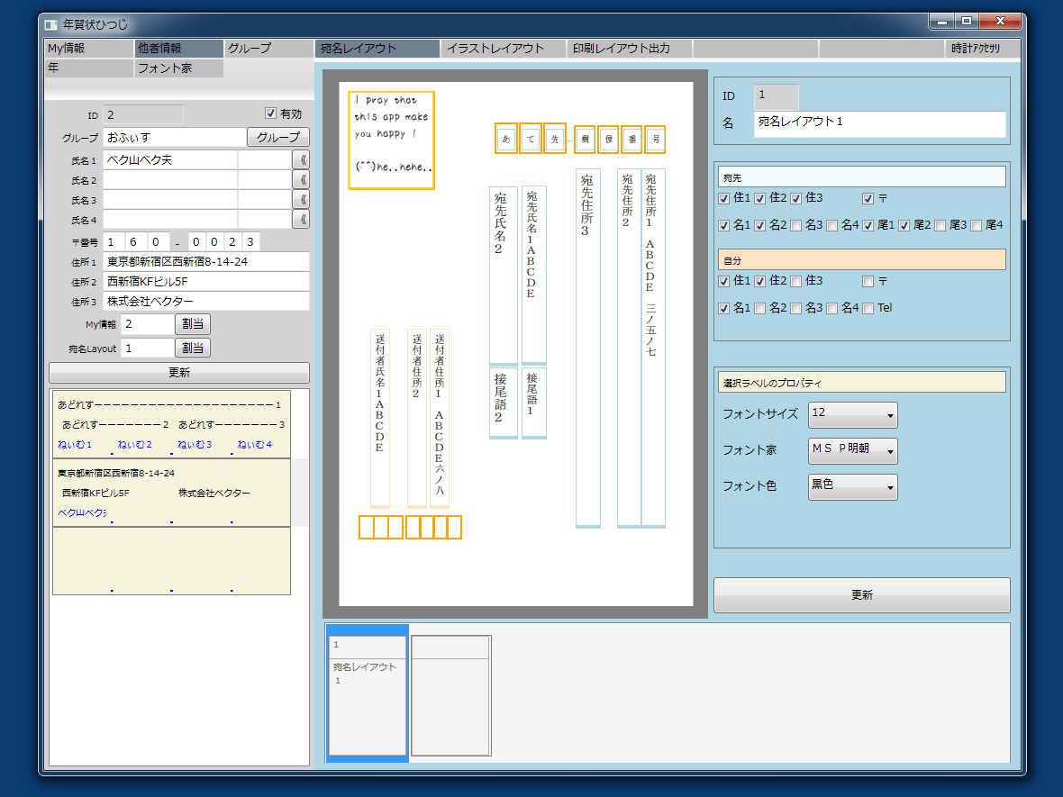Click 割当 button for 宛名Layout
The height and width of the screenshot is (797, 1063).
click(x=193, y=348)
